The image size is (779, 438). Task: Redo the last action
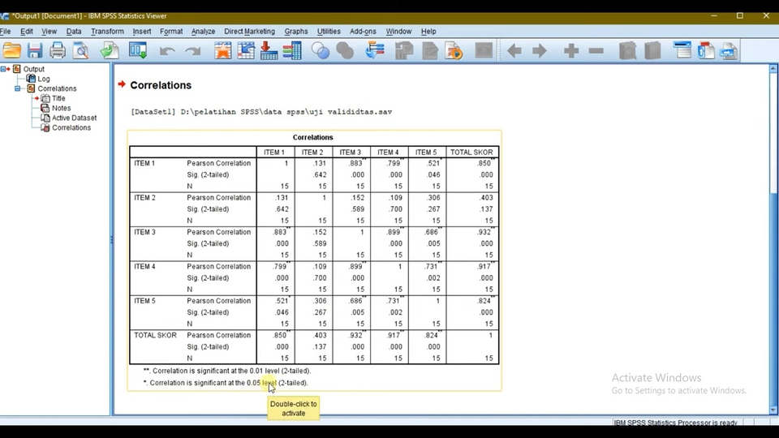[x=193, y=51]
